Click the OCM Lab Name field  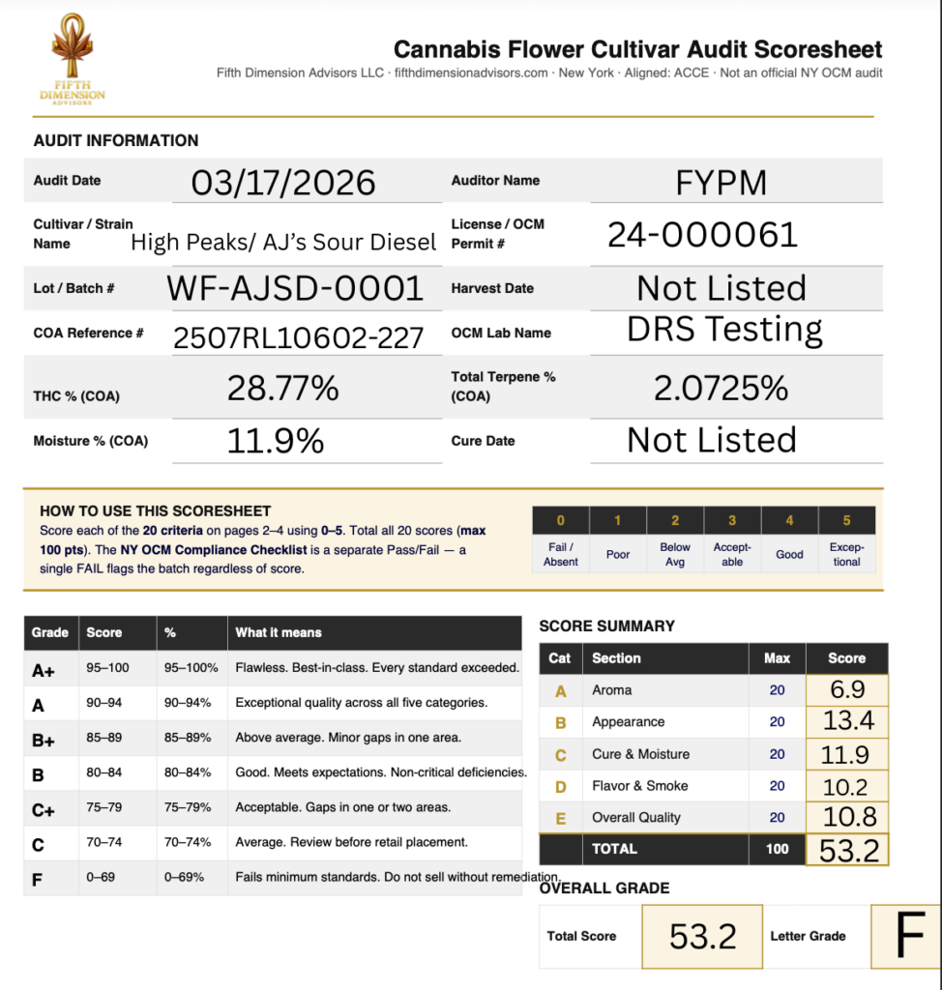724,331
